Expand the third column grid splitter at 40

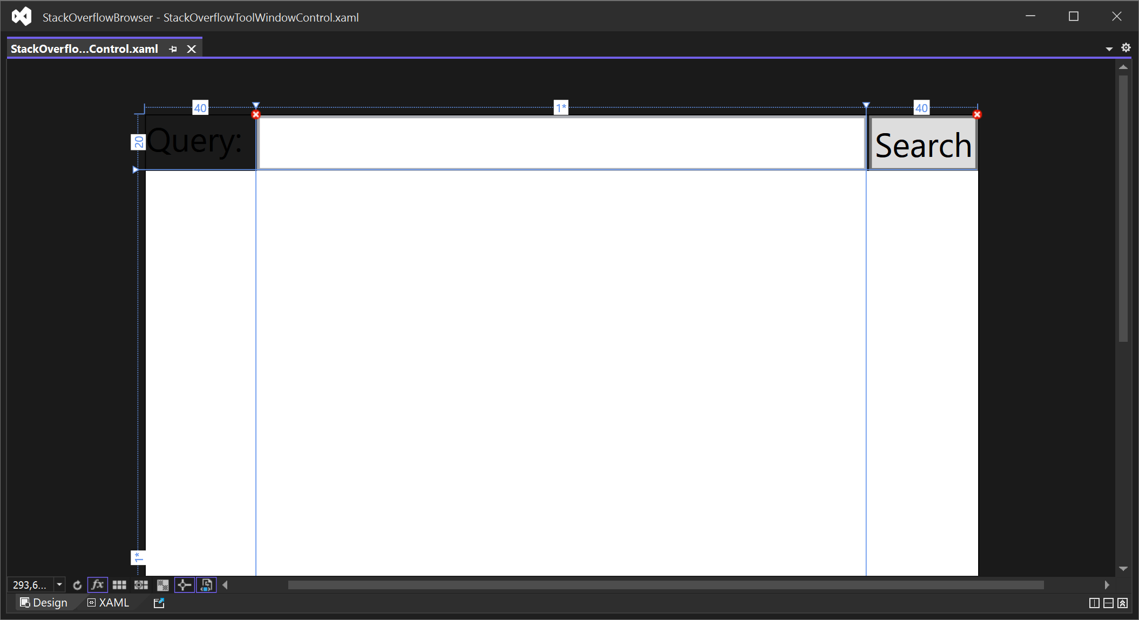click(x=921, y=108)
